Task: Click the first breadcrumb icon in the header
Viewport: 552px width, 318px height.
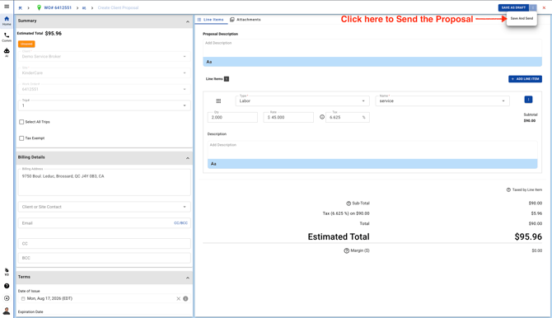Action: 20,7
